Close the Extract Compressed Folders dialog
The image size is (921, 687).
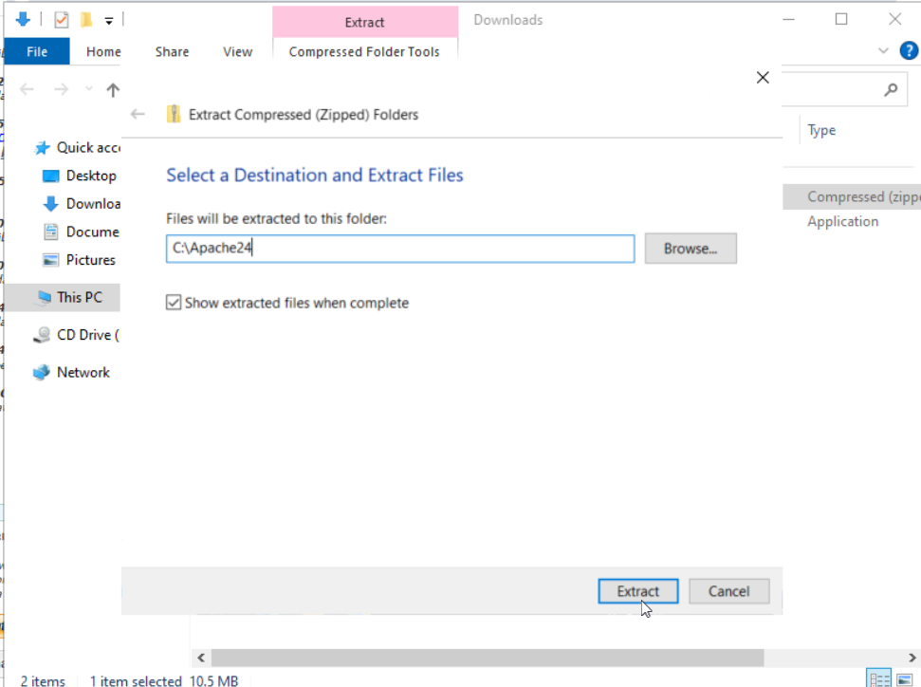[x=763, y=78]
